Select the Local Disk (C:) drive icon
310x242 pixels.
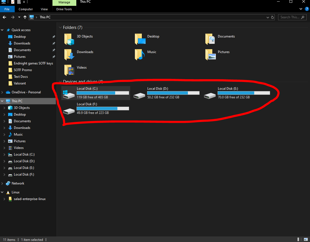pos(69,94)
